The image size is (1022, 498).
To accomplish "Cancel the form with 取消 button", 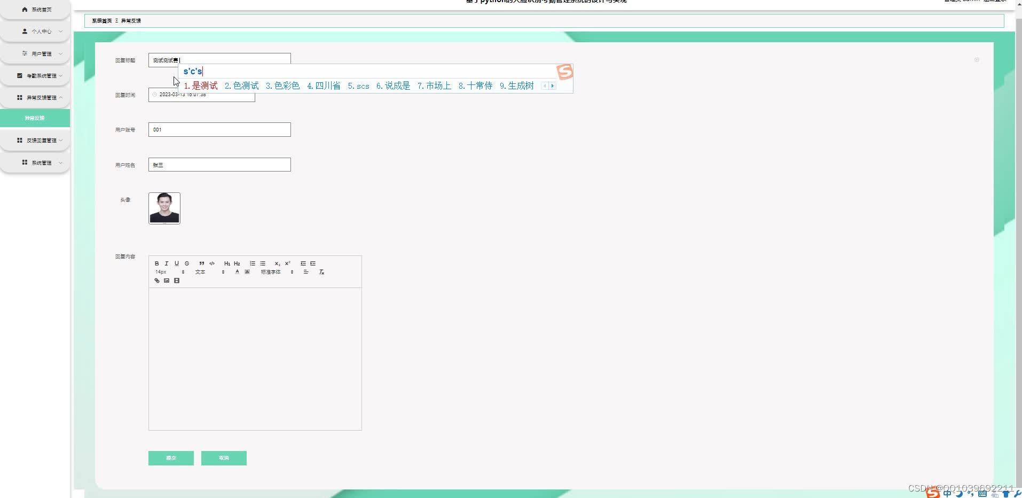I will pyautogui.click(x=224, y=458).
